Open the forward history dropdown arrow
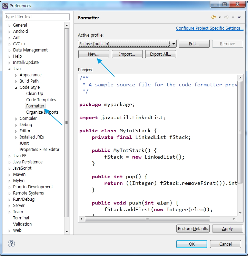 pos(233,17)
